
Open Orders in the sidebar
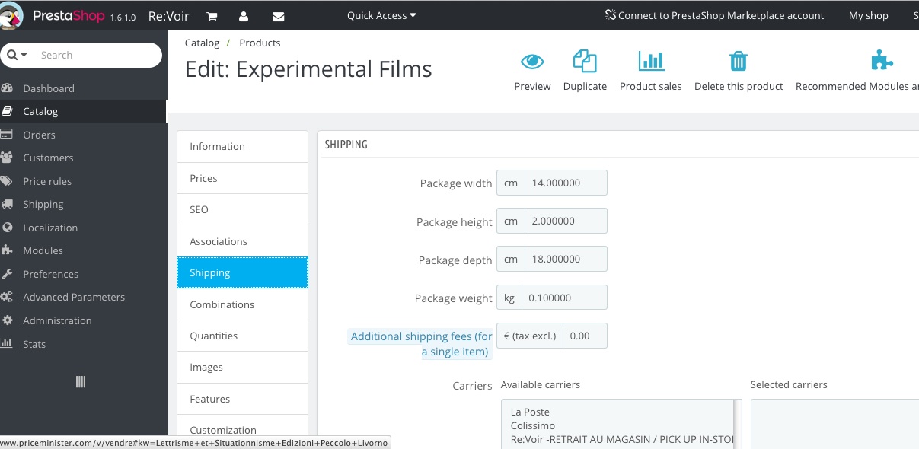tap(39, 135)
